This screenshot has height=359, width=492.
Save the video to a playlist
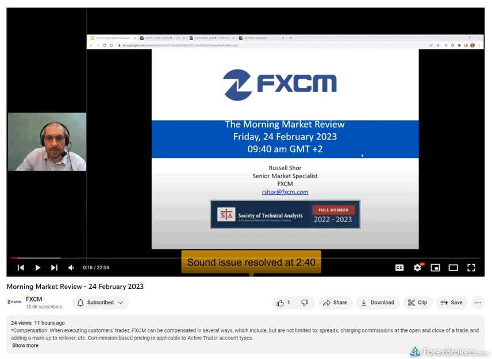point(451,303)
